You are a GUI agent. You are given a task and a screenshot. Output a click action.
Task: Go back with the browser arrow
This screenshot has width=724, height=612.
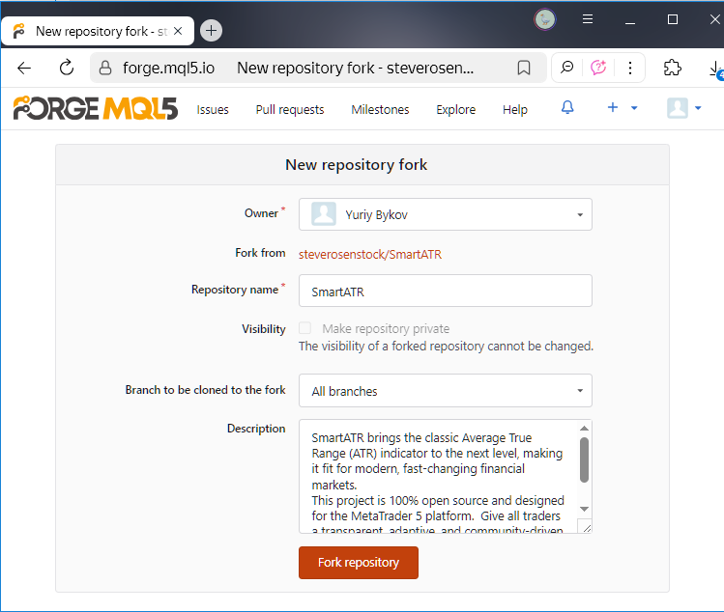[x=24, y=69]
